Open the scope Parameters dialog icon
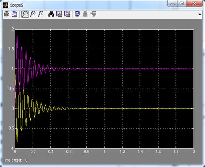Viewport: 205px width, 167px height. [14, 14]
